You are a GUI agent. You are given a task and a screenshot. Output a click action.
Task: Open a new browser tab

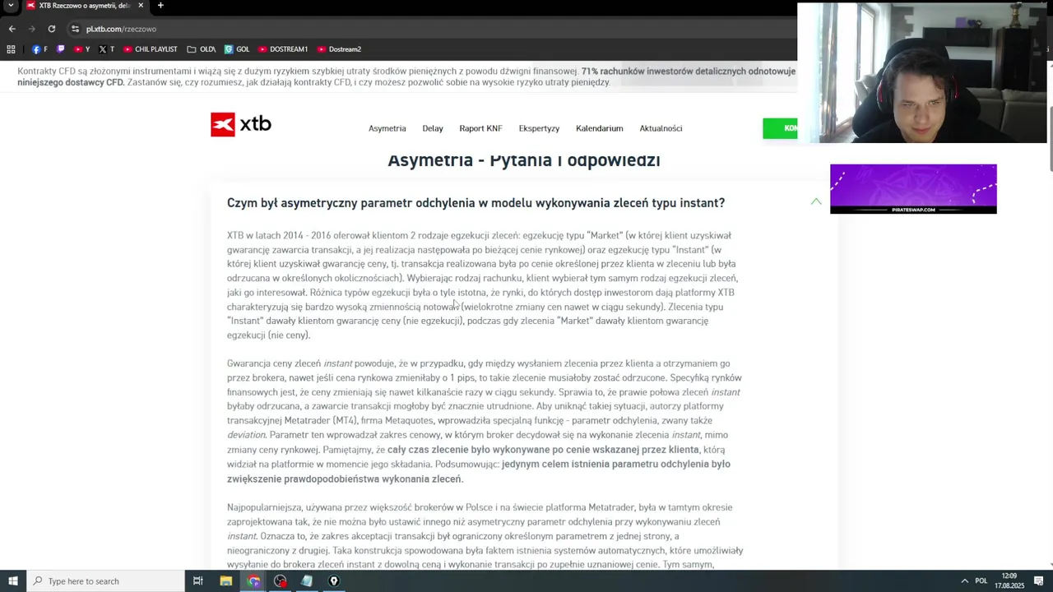point(160,6)
